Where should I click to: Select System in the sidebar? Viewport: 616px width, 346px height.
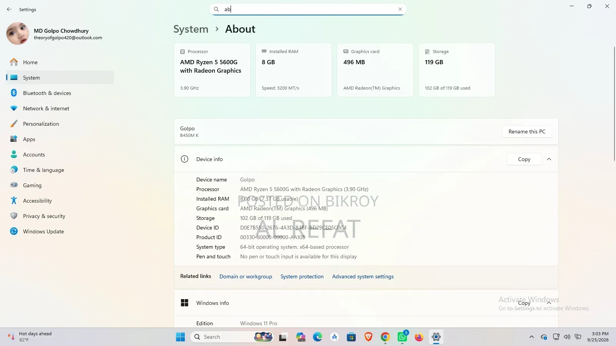pyautogui.click(x=60, y=78)
